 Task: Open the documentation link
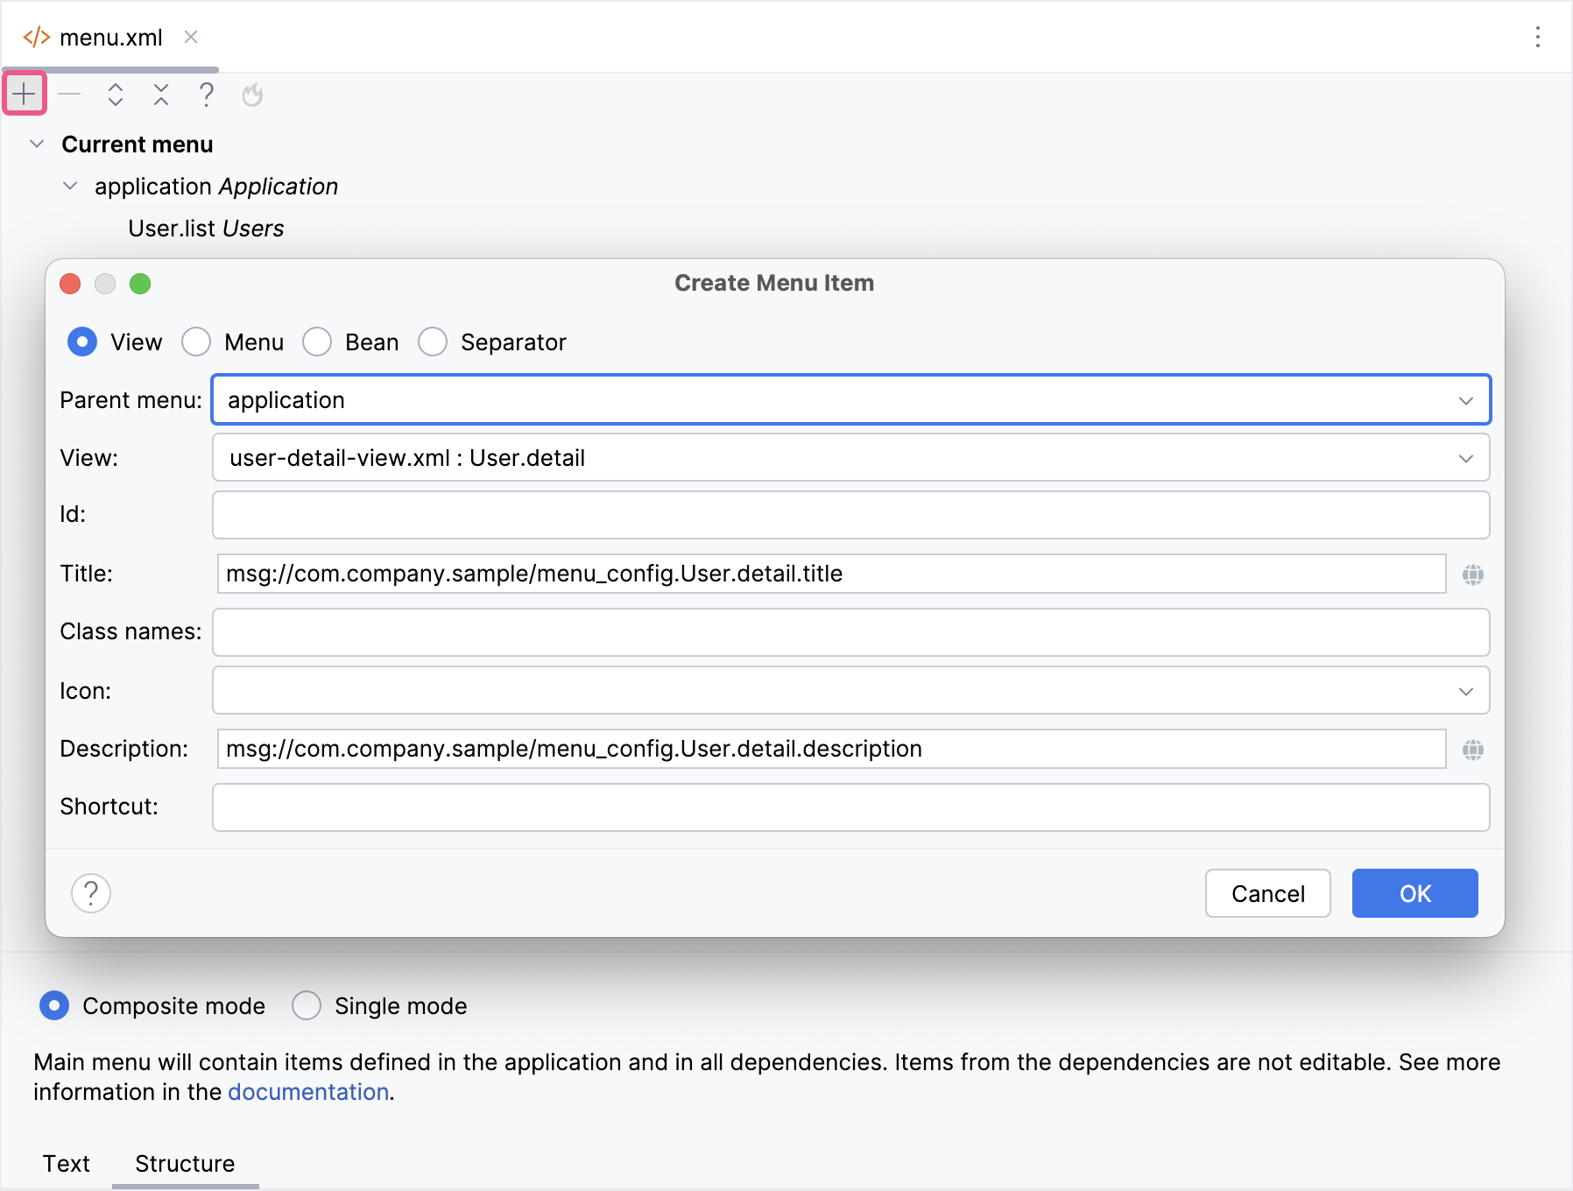click(308, 1092)
